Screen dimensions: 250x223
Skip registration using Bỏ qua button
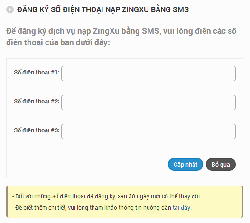point(221,165)
